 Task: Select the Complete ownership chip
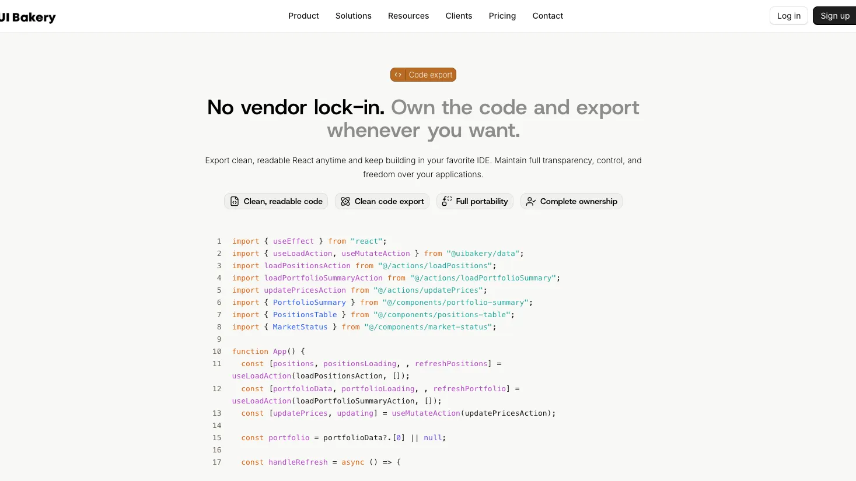(571, 201)
